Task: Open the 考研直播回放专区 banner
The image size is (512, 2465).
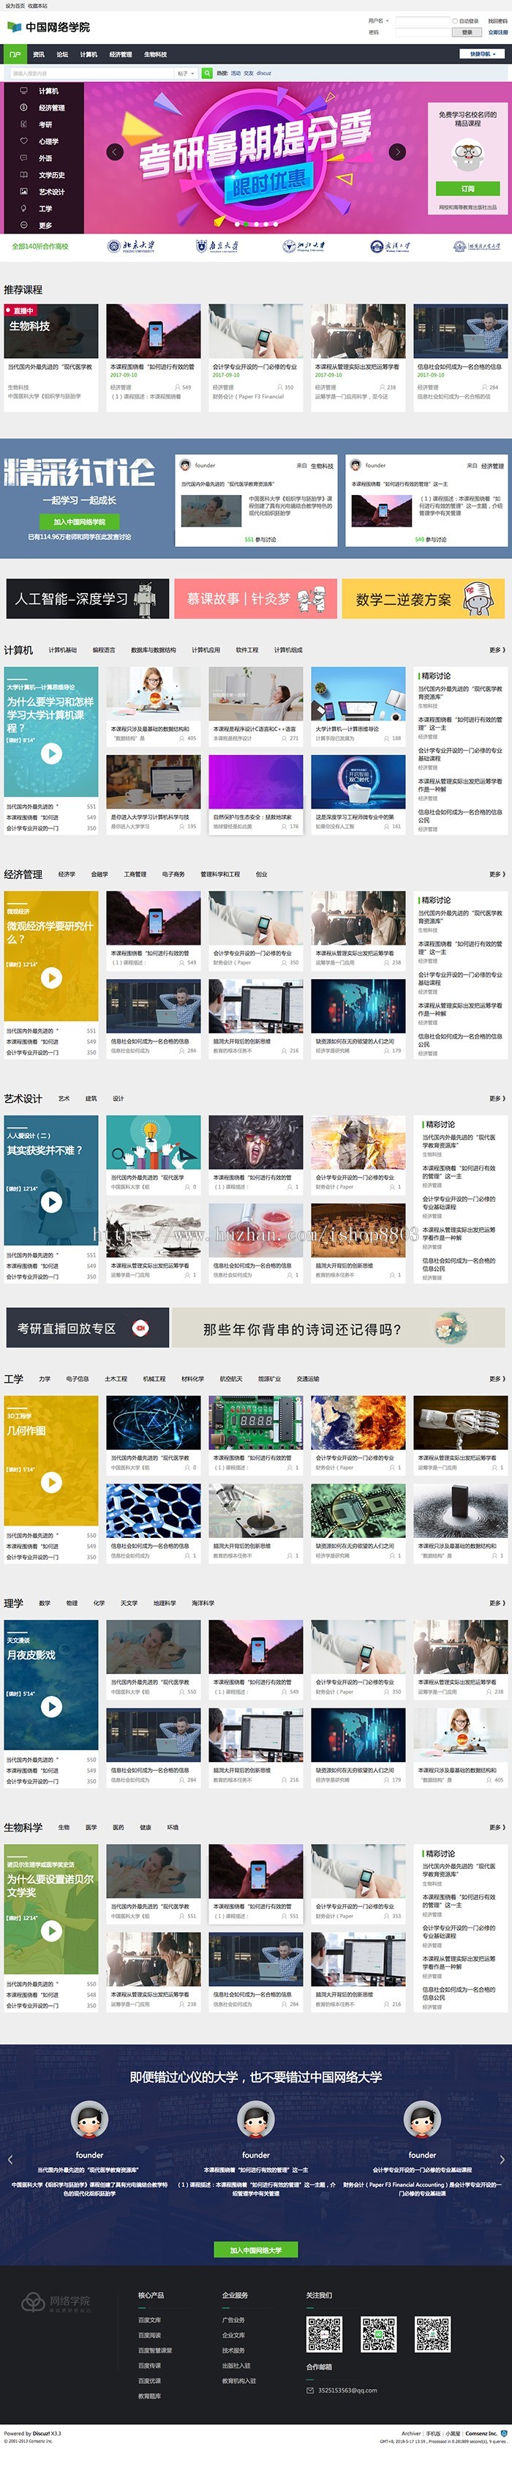Action: [87, 1328]
